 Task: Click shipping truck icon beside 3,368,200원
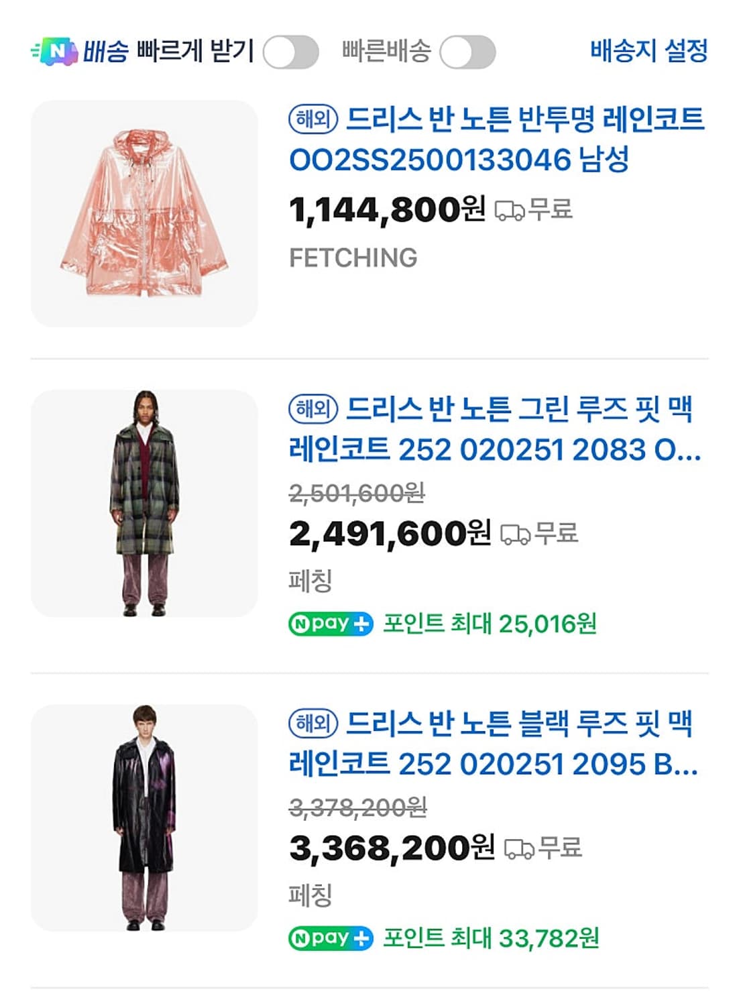(519, 849)
